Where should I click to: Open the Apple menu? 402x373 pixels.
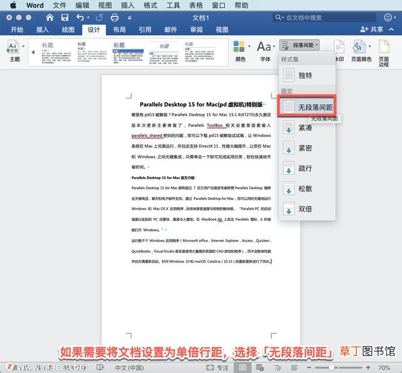pyautogui.click(x=13, y=5)
